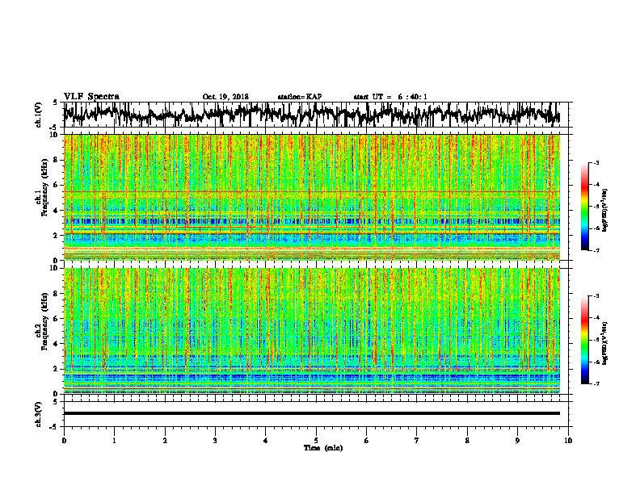Click the flat black ch.3 trace line
Image resolution: width=640 pixels, height=494 pixels.
coord(312,413)
